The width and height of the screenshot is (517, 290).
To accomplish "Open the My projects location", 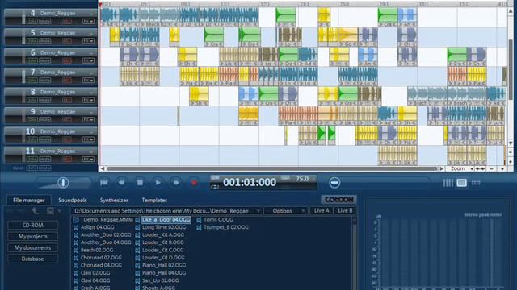I will (32, 236).
